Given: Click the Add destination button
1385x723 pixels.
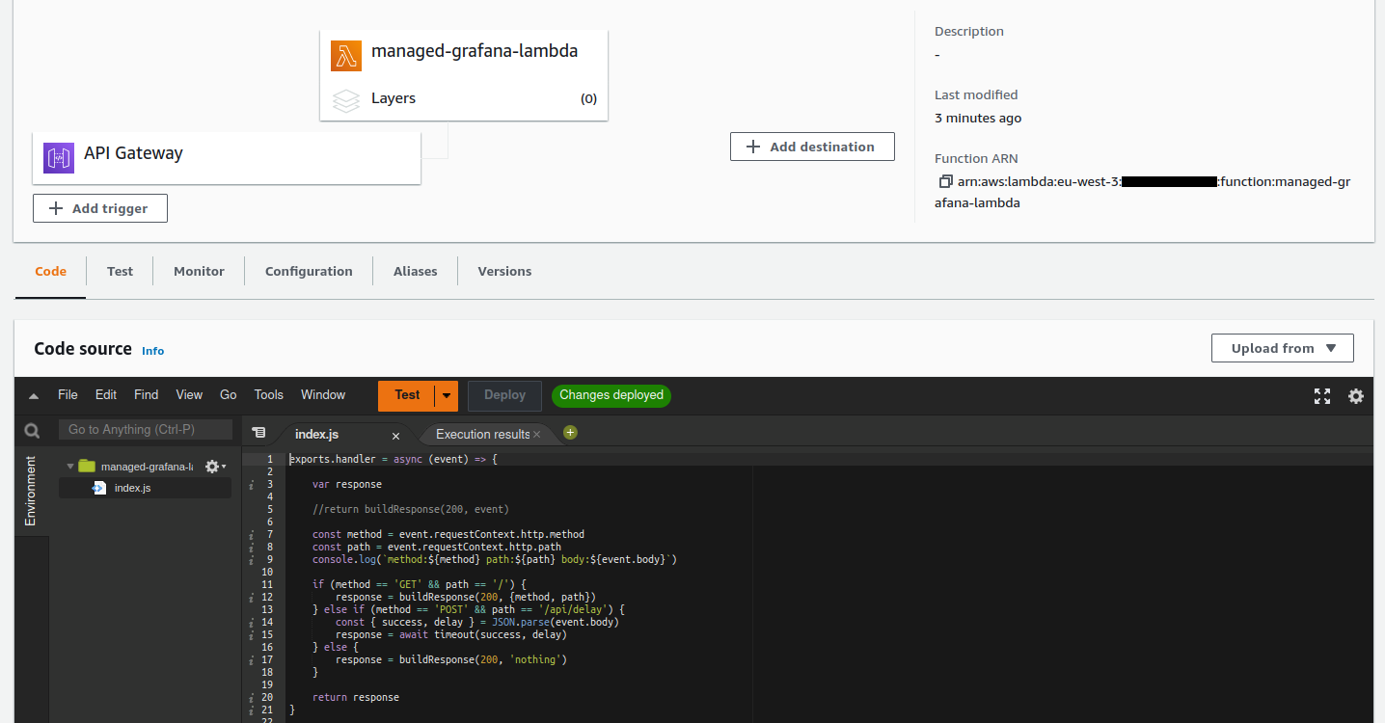Looking at the screenshot, I should coord(812,147).
